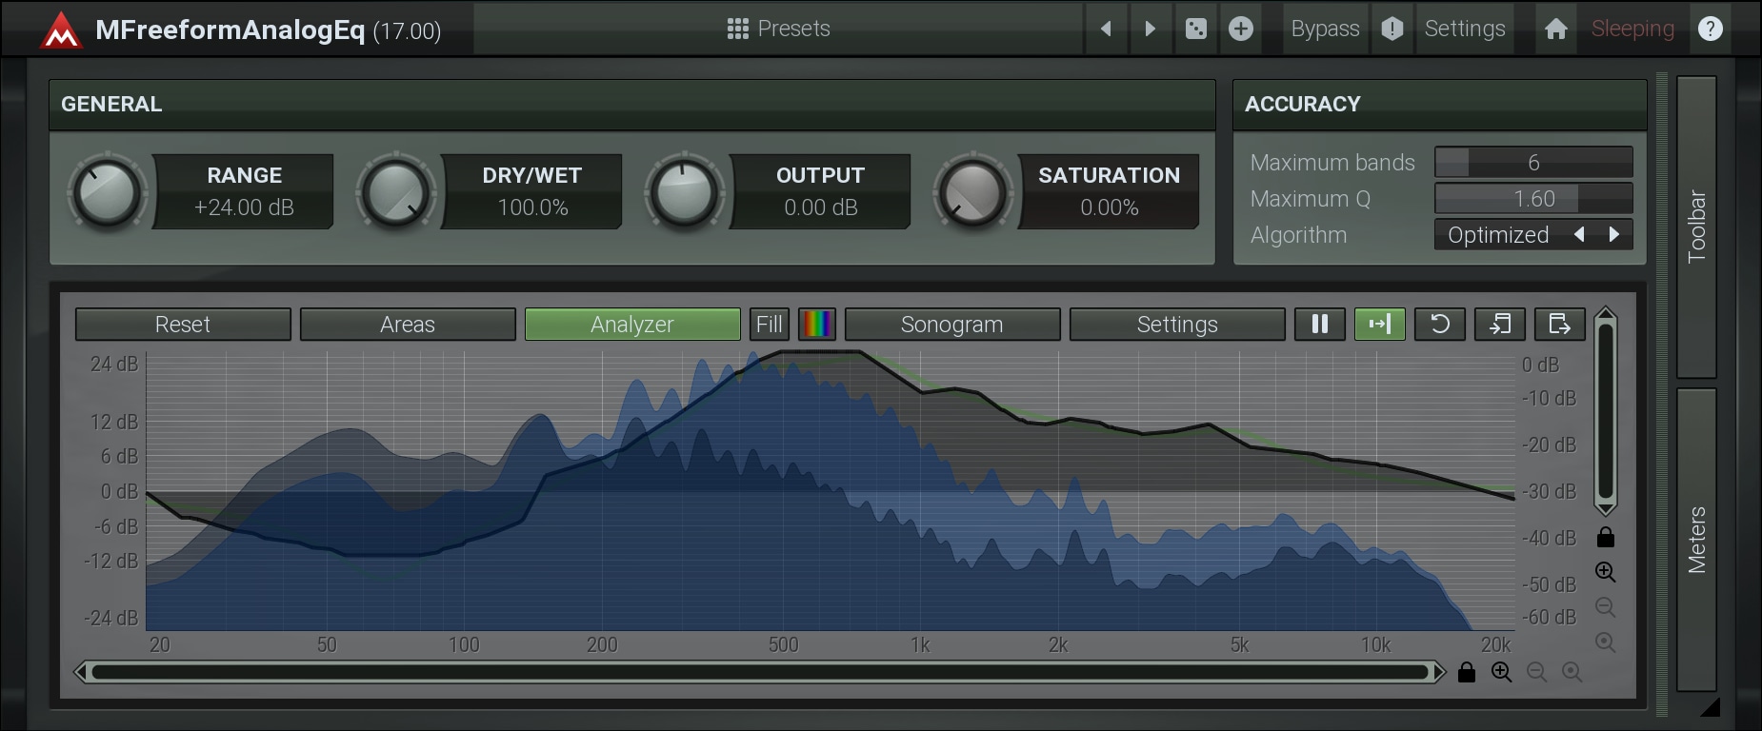This screenshot has width=1762, height=731.
Task: Open the analyzer color spectrum swatch
Action: click(x=816, y=325)
